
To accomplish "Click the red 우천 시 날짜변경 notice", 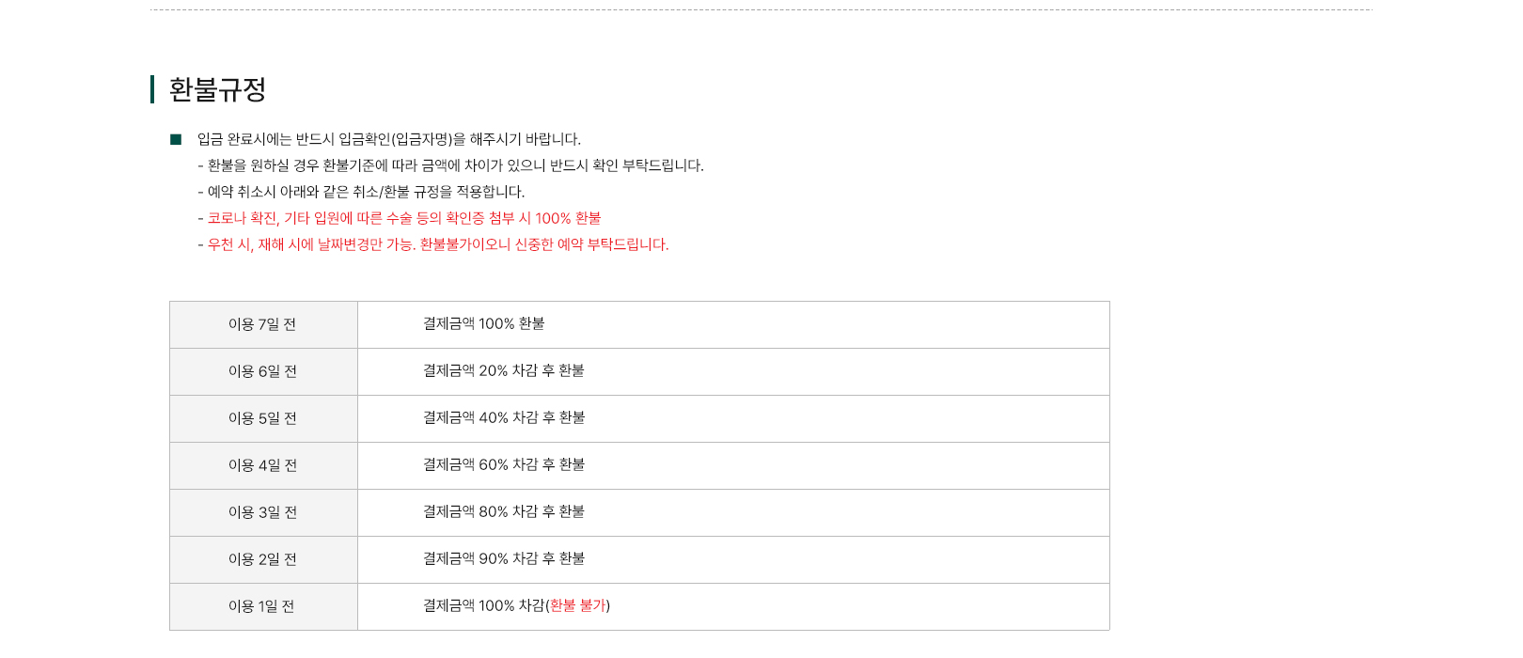I will click(433, 244).
